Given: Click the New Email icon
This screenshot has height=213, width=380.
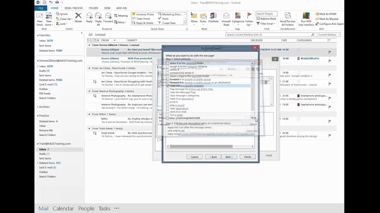Looking at the screenshot, I should pyautogui.click(x=39, y=19).
